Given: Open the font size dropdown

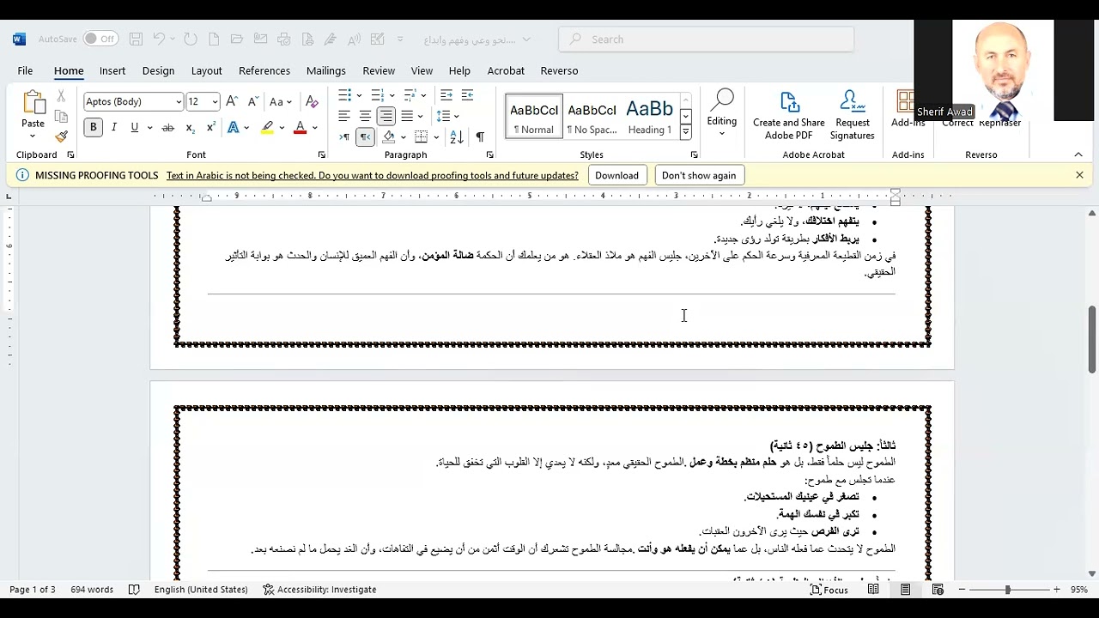Looking at the screenshot, I should tap(215, 101).
